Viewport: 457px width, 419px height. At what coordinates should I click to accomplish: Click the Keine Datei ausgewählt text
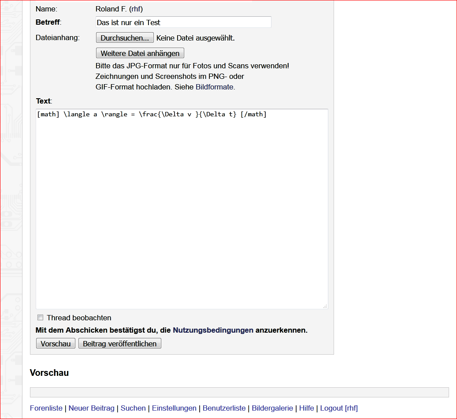(x=196, y=38)
